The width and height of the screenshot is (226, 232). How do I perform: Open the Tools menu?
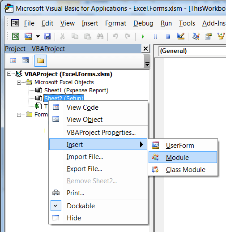[x=187, y=23]
